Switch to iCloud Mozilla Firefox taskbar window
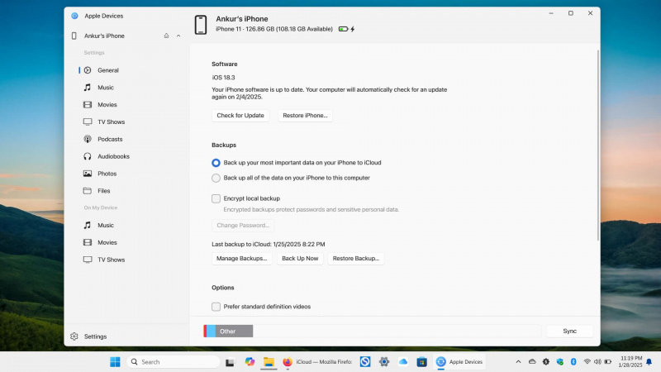Screen dimensions: 661x372 click(317, 362)
